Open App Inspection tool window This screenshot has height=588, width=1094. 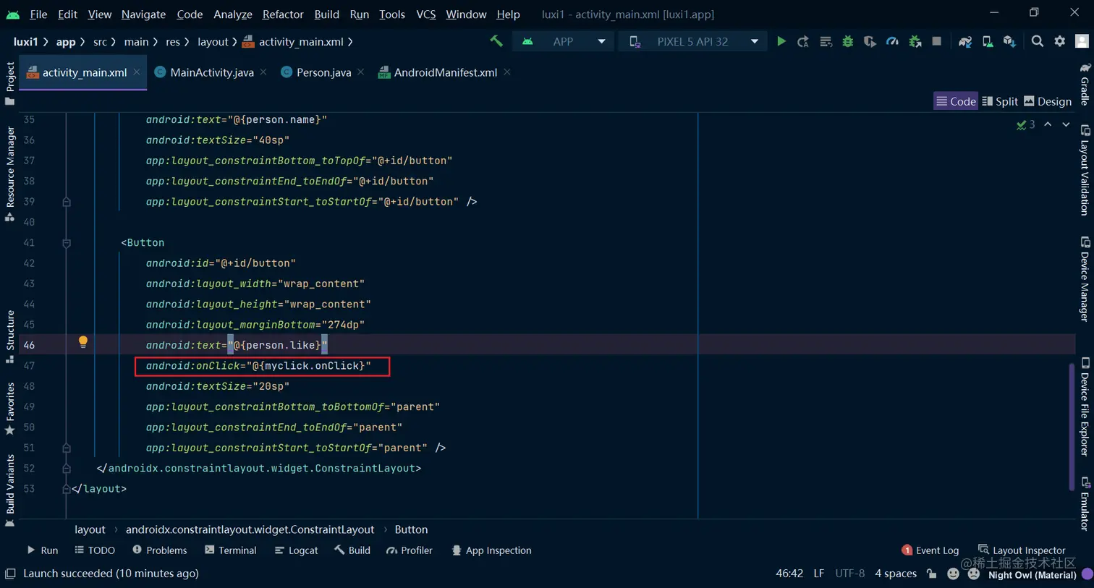click(x=491, y=550)
